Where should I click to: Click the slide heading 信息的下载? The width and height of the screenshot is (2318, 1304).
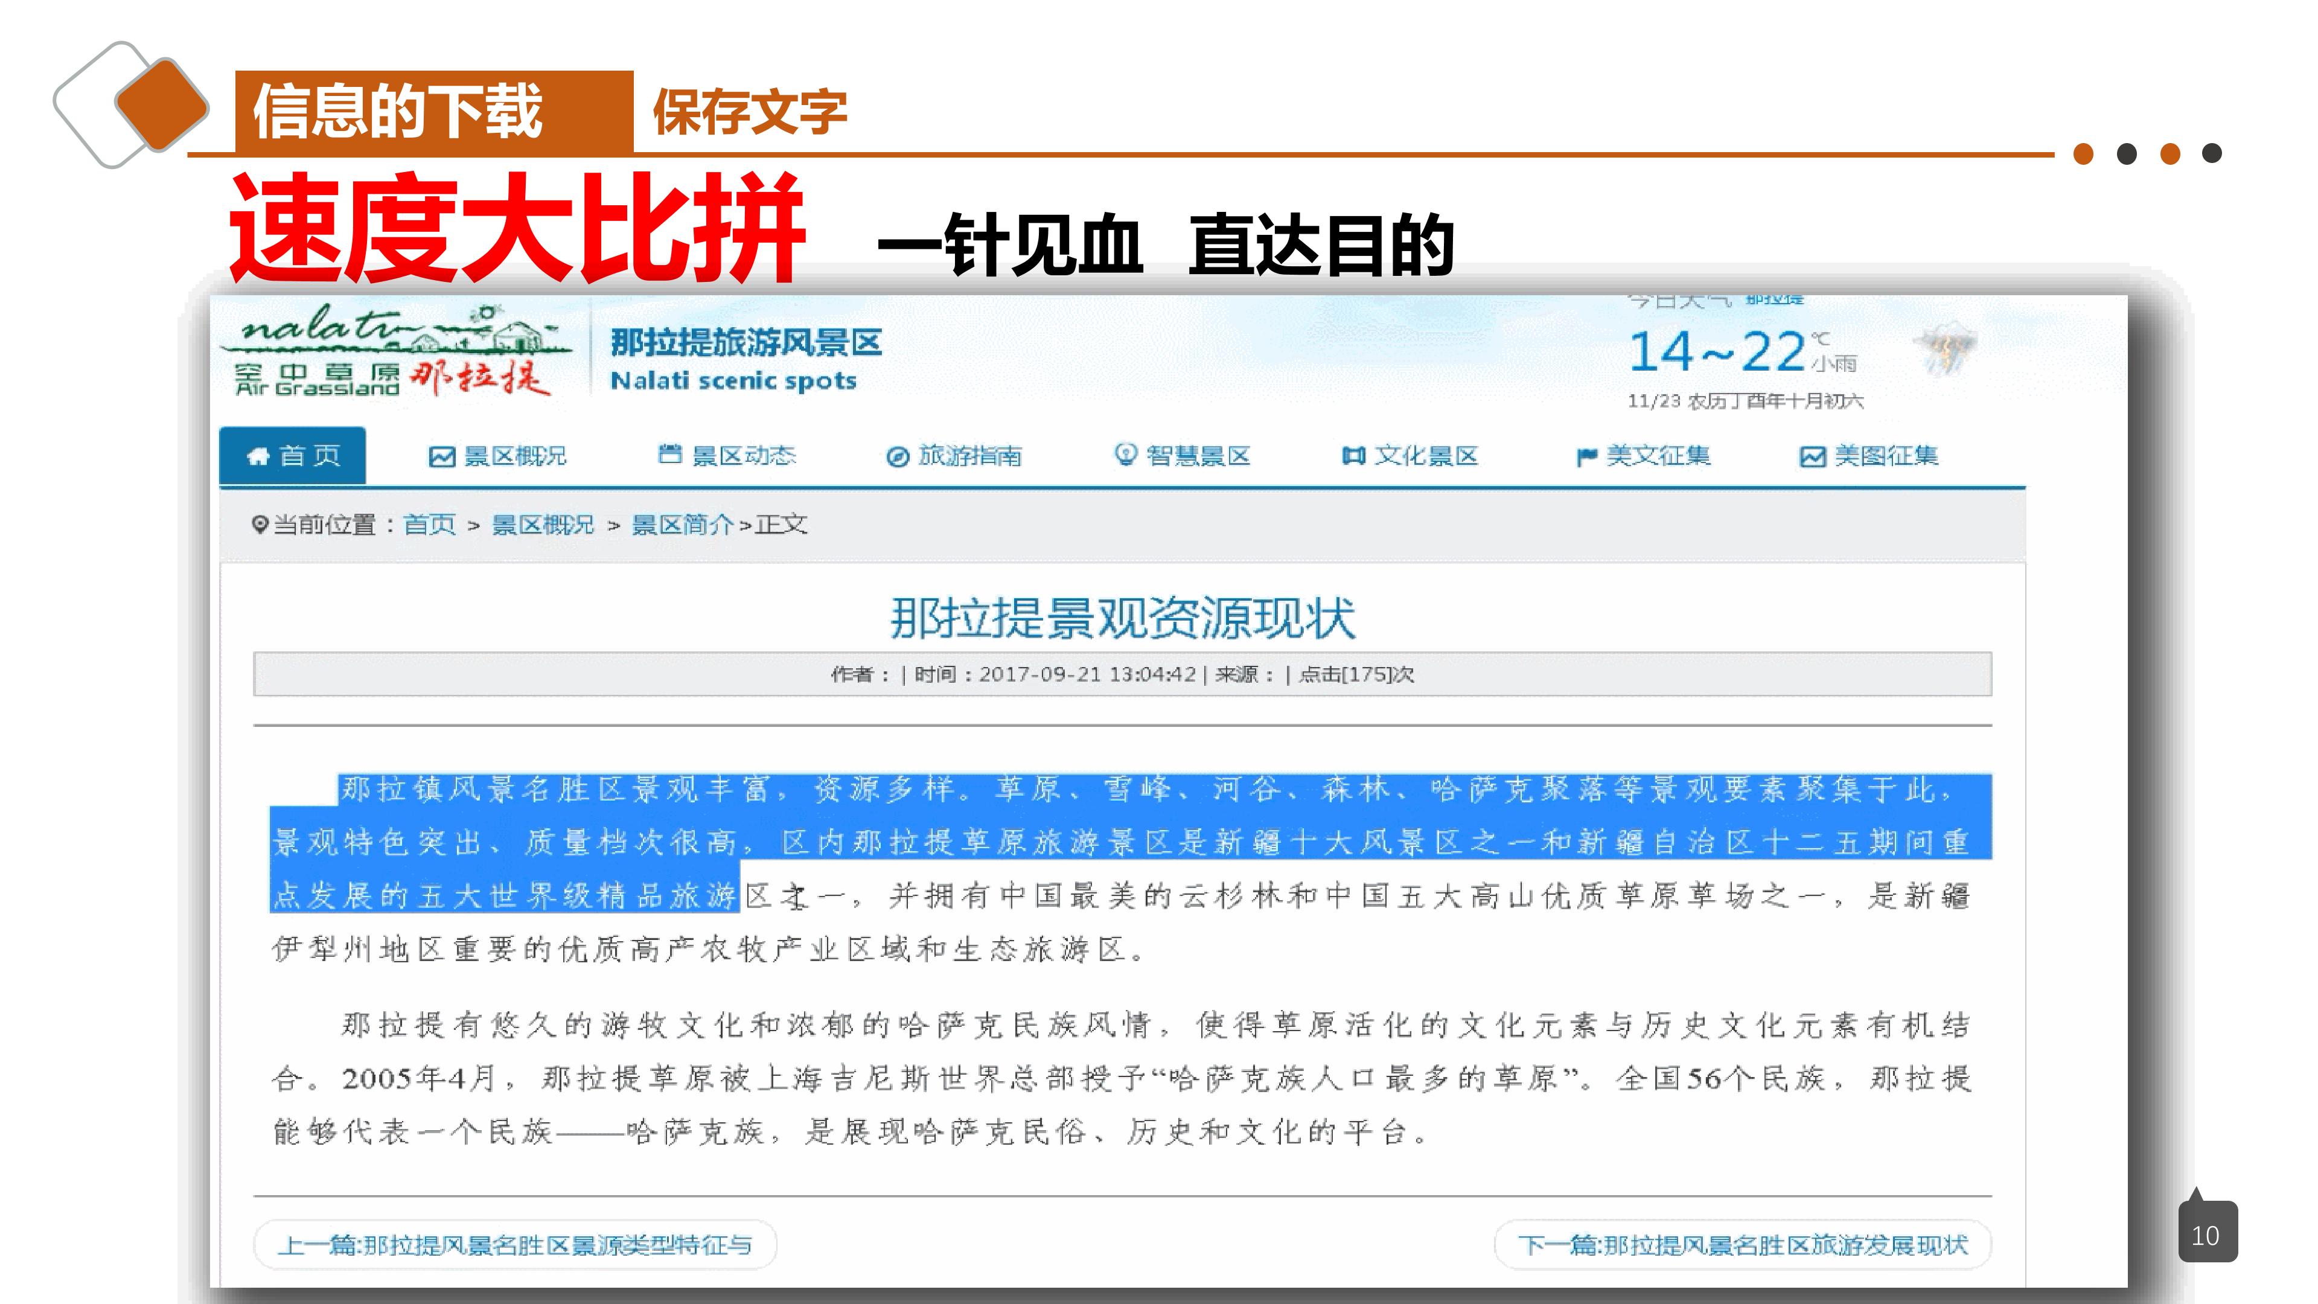tap(398, 112)
